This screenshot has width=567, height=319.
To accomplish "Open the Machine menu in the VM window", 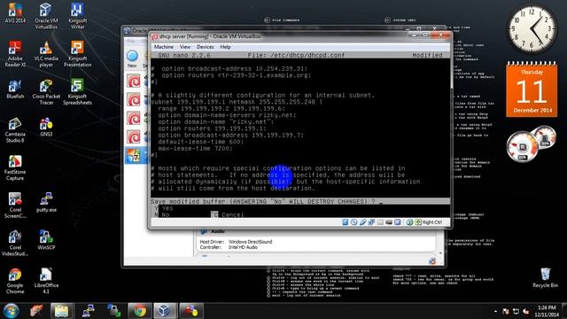I will coord(163,47).
